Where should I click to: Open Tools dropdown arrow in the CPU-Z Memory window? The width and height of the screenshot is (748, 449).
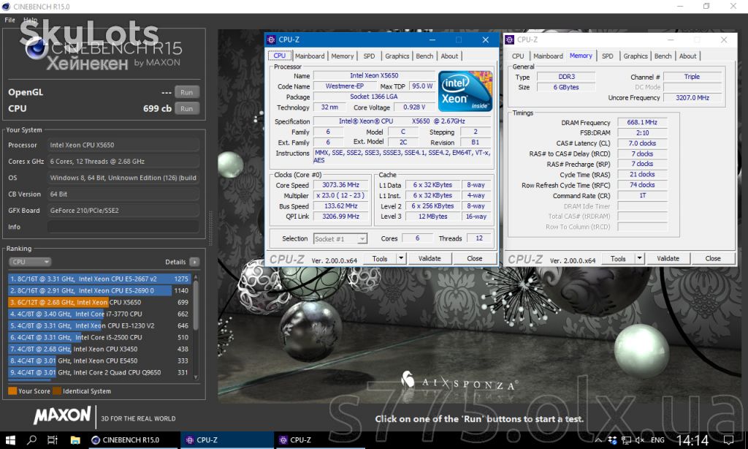click(x=639, y=258)
